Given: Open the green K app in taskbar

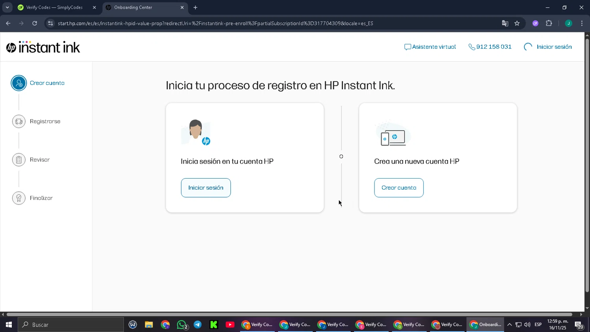Looking at the screenshot, I should [214, 325].
